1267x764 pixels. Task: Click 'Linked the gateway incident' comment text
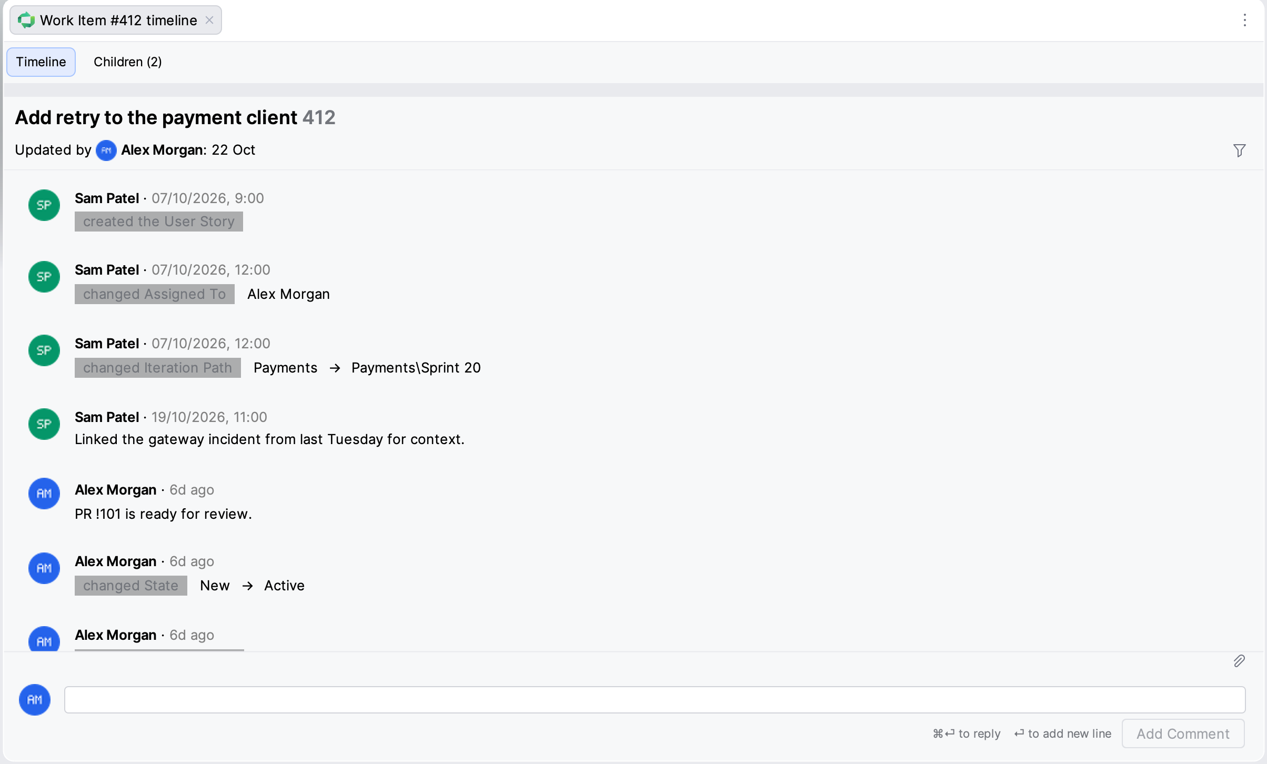pos(270,439)
